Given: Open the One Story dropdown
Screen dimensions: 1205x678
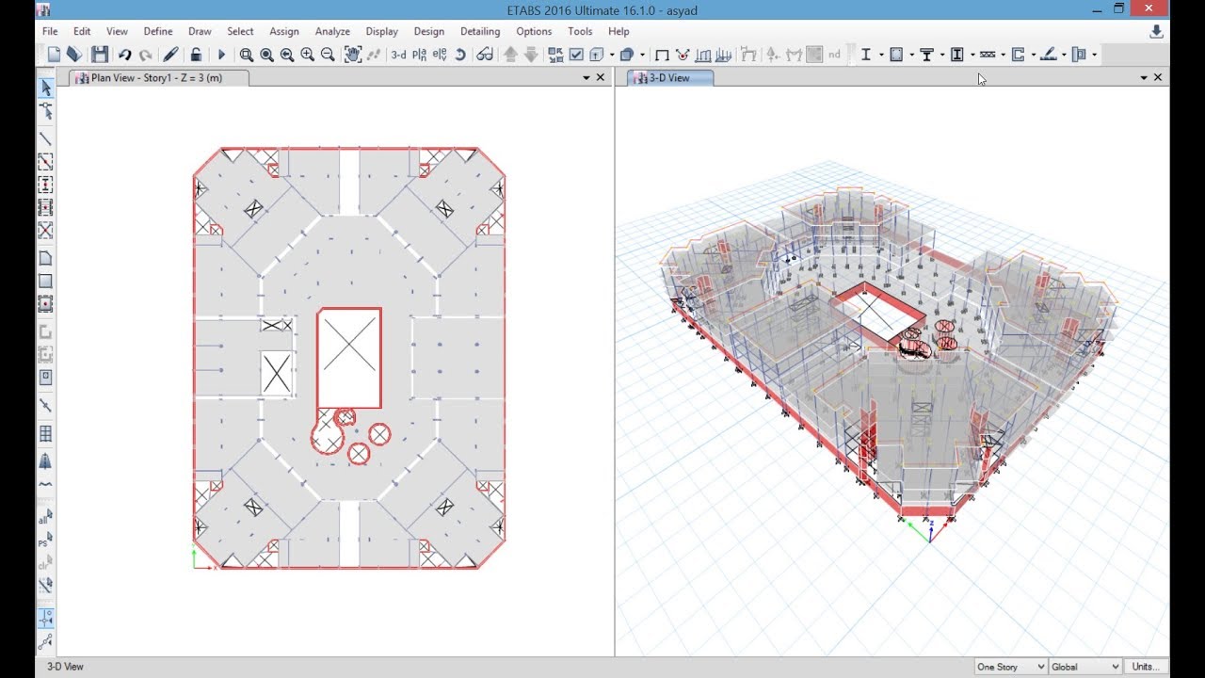Looking at the screenshot, I should (1010, 667).
